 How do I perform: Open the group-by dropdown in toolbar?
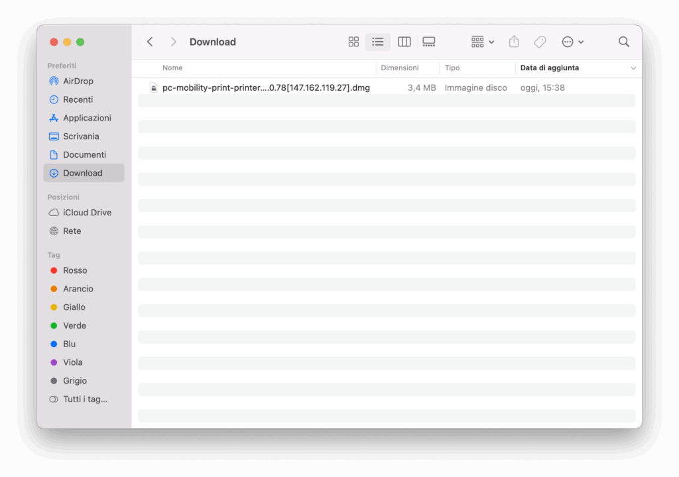point(483,42)
